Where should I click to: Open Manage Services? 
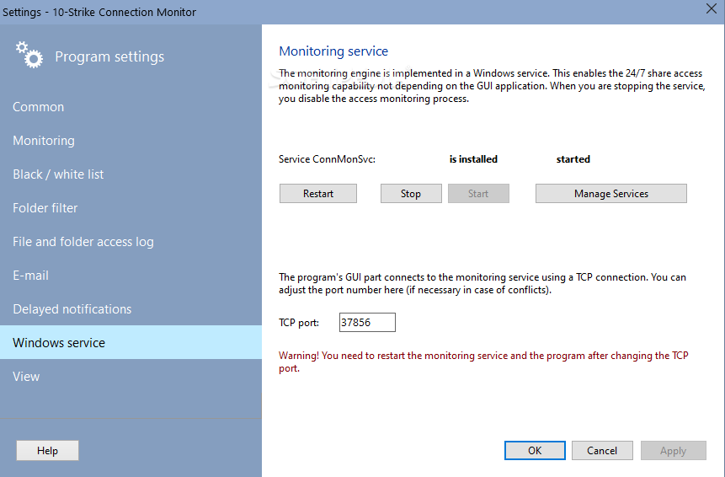tap(611, 193)
